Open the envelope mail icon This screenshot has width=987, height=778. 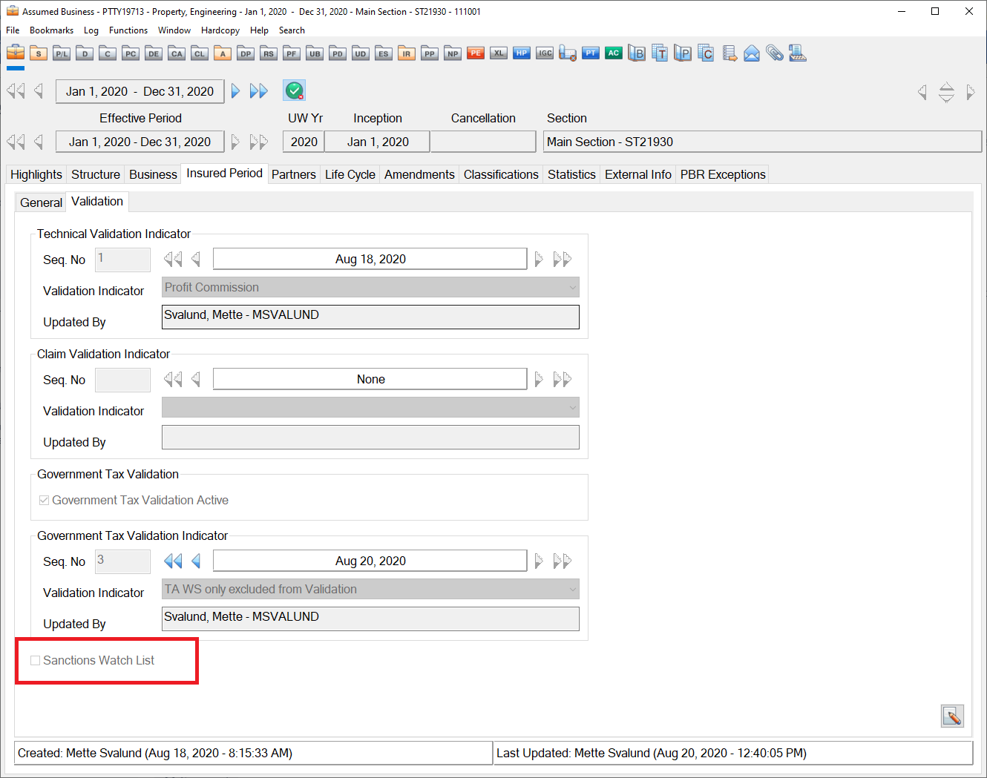click(x=752, y=53)
